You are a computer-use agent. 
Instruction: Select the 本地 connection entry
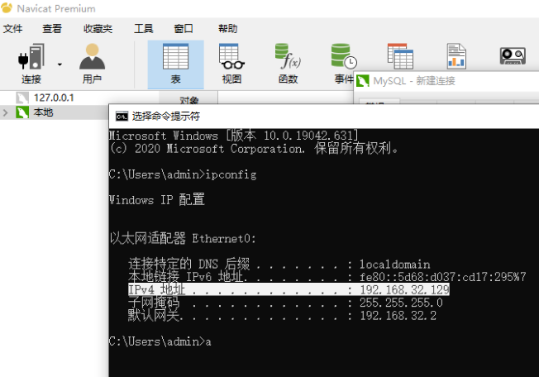pos(43,112)
